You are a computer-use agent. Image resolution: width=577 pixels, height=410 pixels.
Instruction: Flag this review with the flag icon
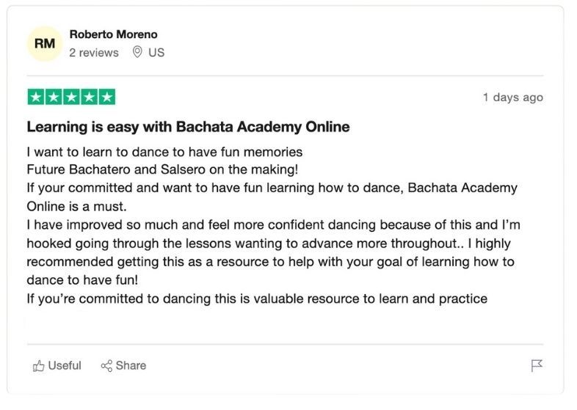(537, 366)
